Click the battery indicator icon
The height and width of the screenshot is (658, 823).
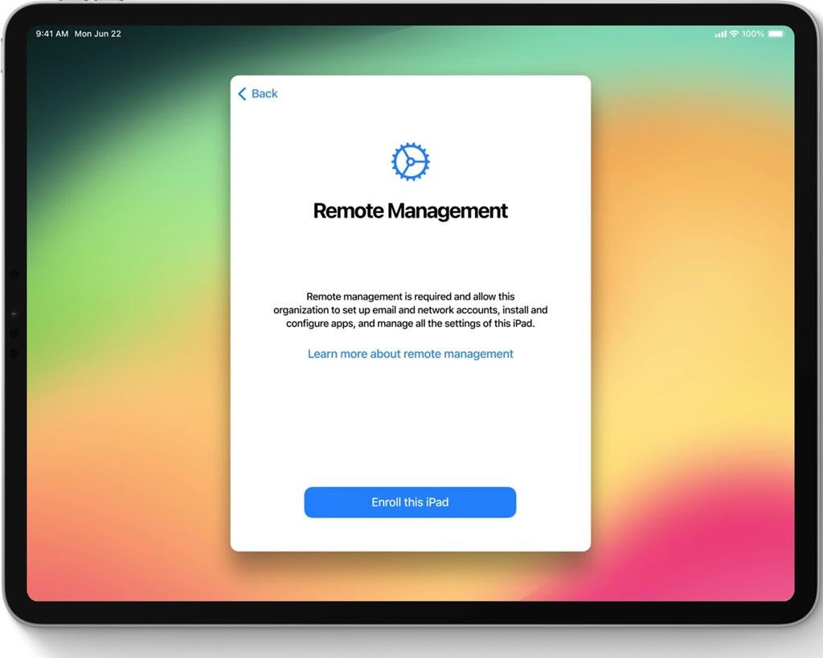point(776,34)
